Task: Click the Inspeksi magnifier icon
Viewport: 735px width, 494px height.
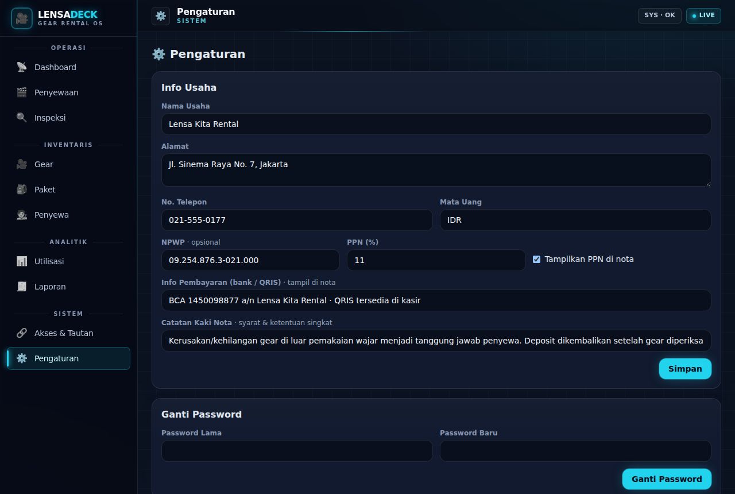Action: [x=22, y=118]
